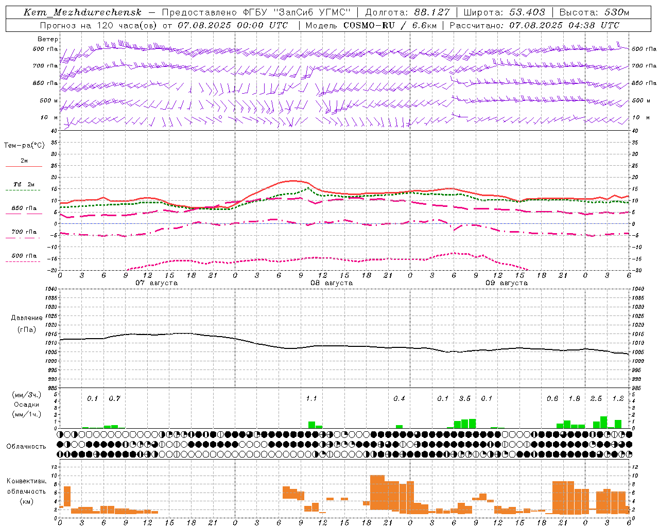659x527 pixels.
Task: Click the 'Давление' pressure panel label
Action: (27, 318)
